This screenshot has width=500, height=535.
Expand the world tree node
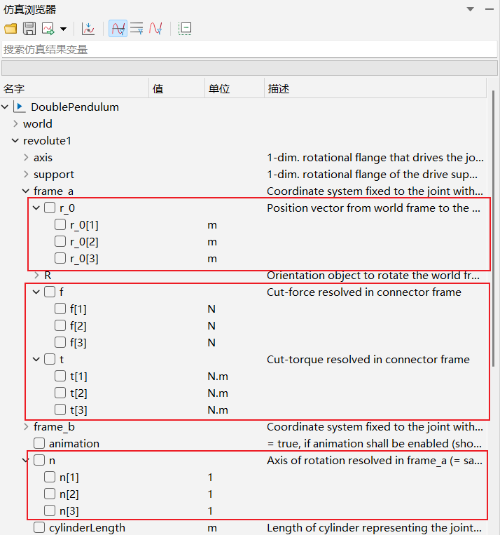[x=15, y=124]
